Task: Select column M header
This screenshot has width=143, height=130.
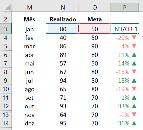Action: click(30, 7)
